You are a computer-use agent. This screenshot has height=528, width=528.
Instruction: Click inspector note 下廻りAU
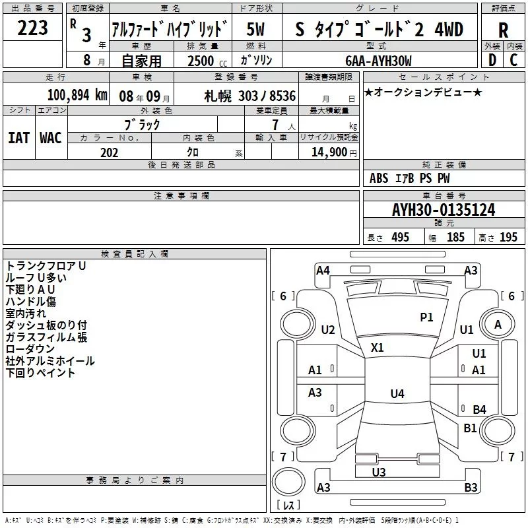[x=30, y=290]
